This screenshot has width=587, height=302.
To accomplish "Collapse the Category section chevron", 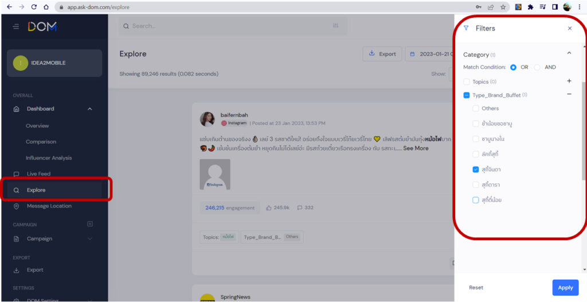I will coord(569,53).
